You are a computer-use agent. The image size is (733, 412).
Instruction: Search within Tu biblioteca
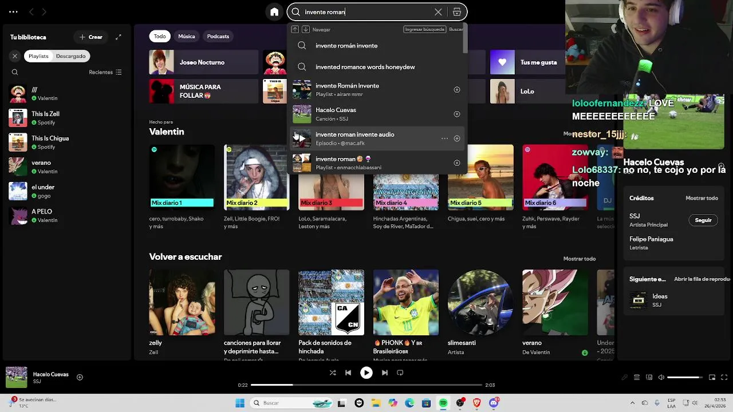pos(15,72)
